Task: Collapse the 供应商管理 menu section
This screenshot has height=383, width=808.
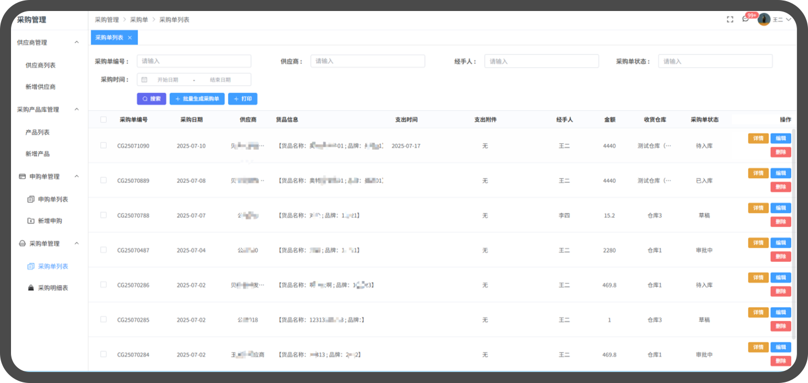Action: 77,42
